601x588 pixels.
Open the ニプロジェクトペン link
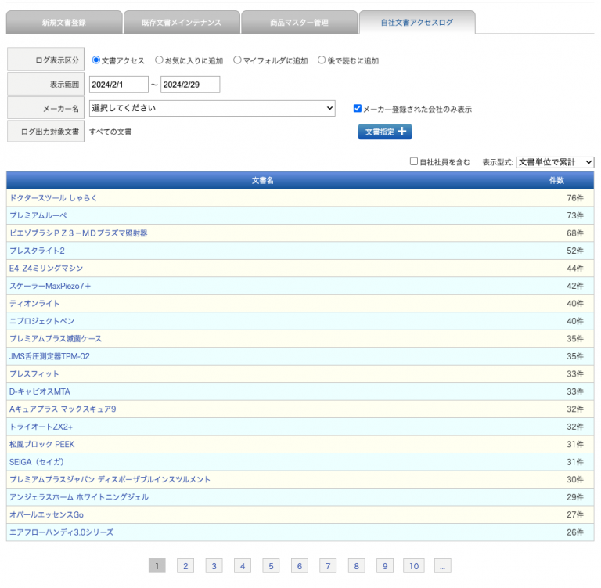(x=41, y=322)
